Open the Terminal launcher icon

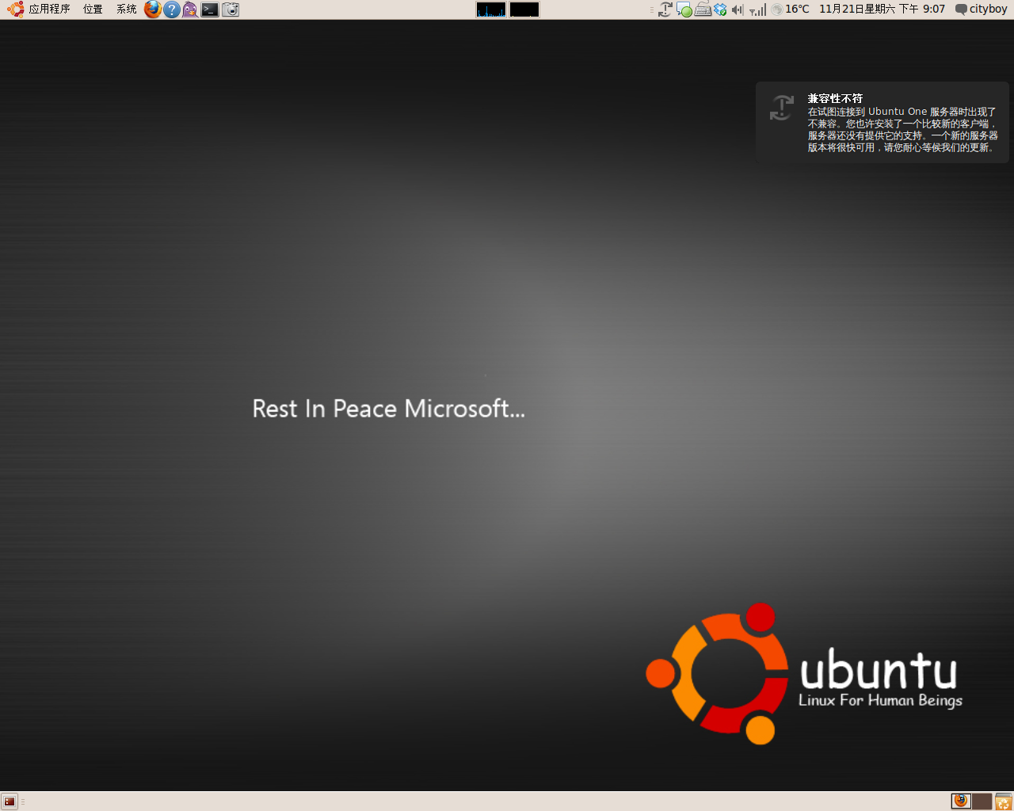pos(210,10)
